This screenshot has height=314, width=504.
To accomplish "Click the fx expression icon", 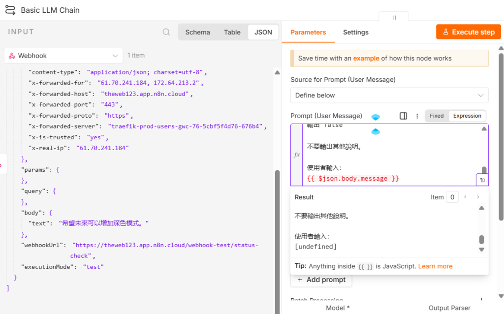I will [x=297, y=155].
